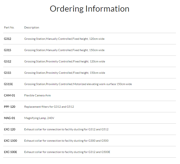Click the G515 part number cell
This screenshot has height=164, width=180.
click(x=7, y=73)
